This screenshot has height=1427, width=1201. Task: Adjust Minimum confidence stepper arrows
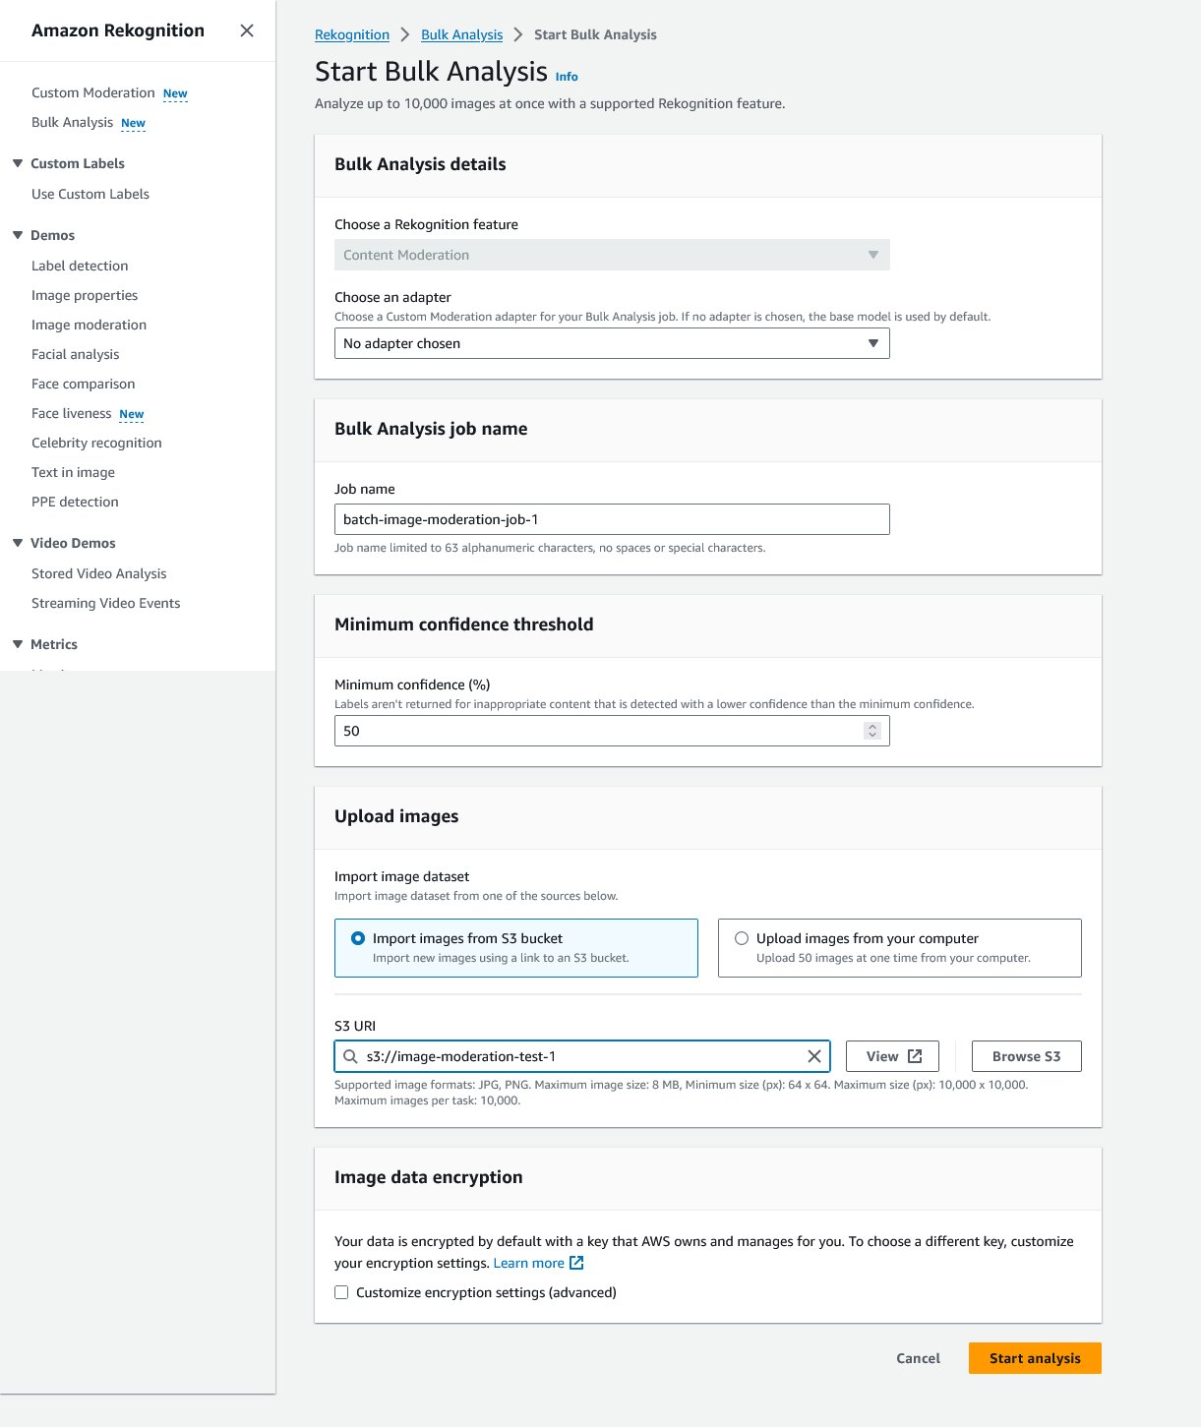(872, 731)
